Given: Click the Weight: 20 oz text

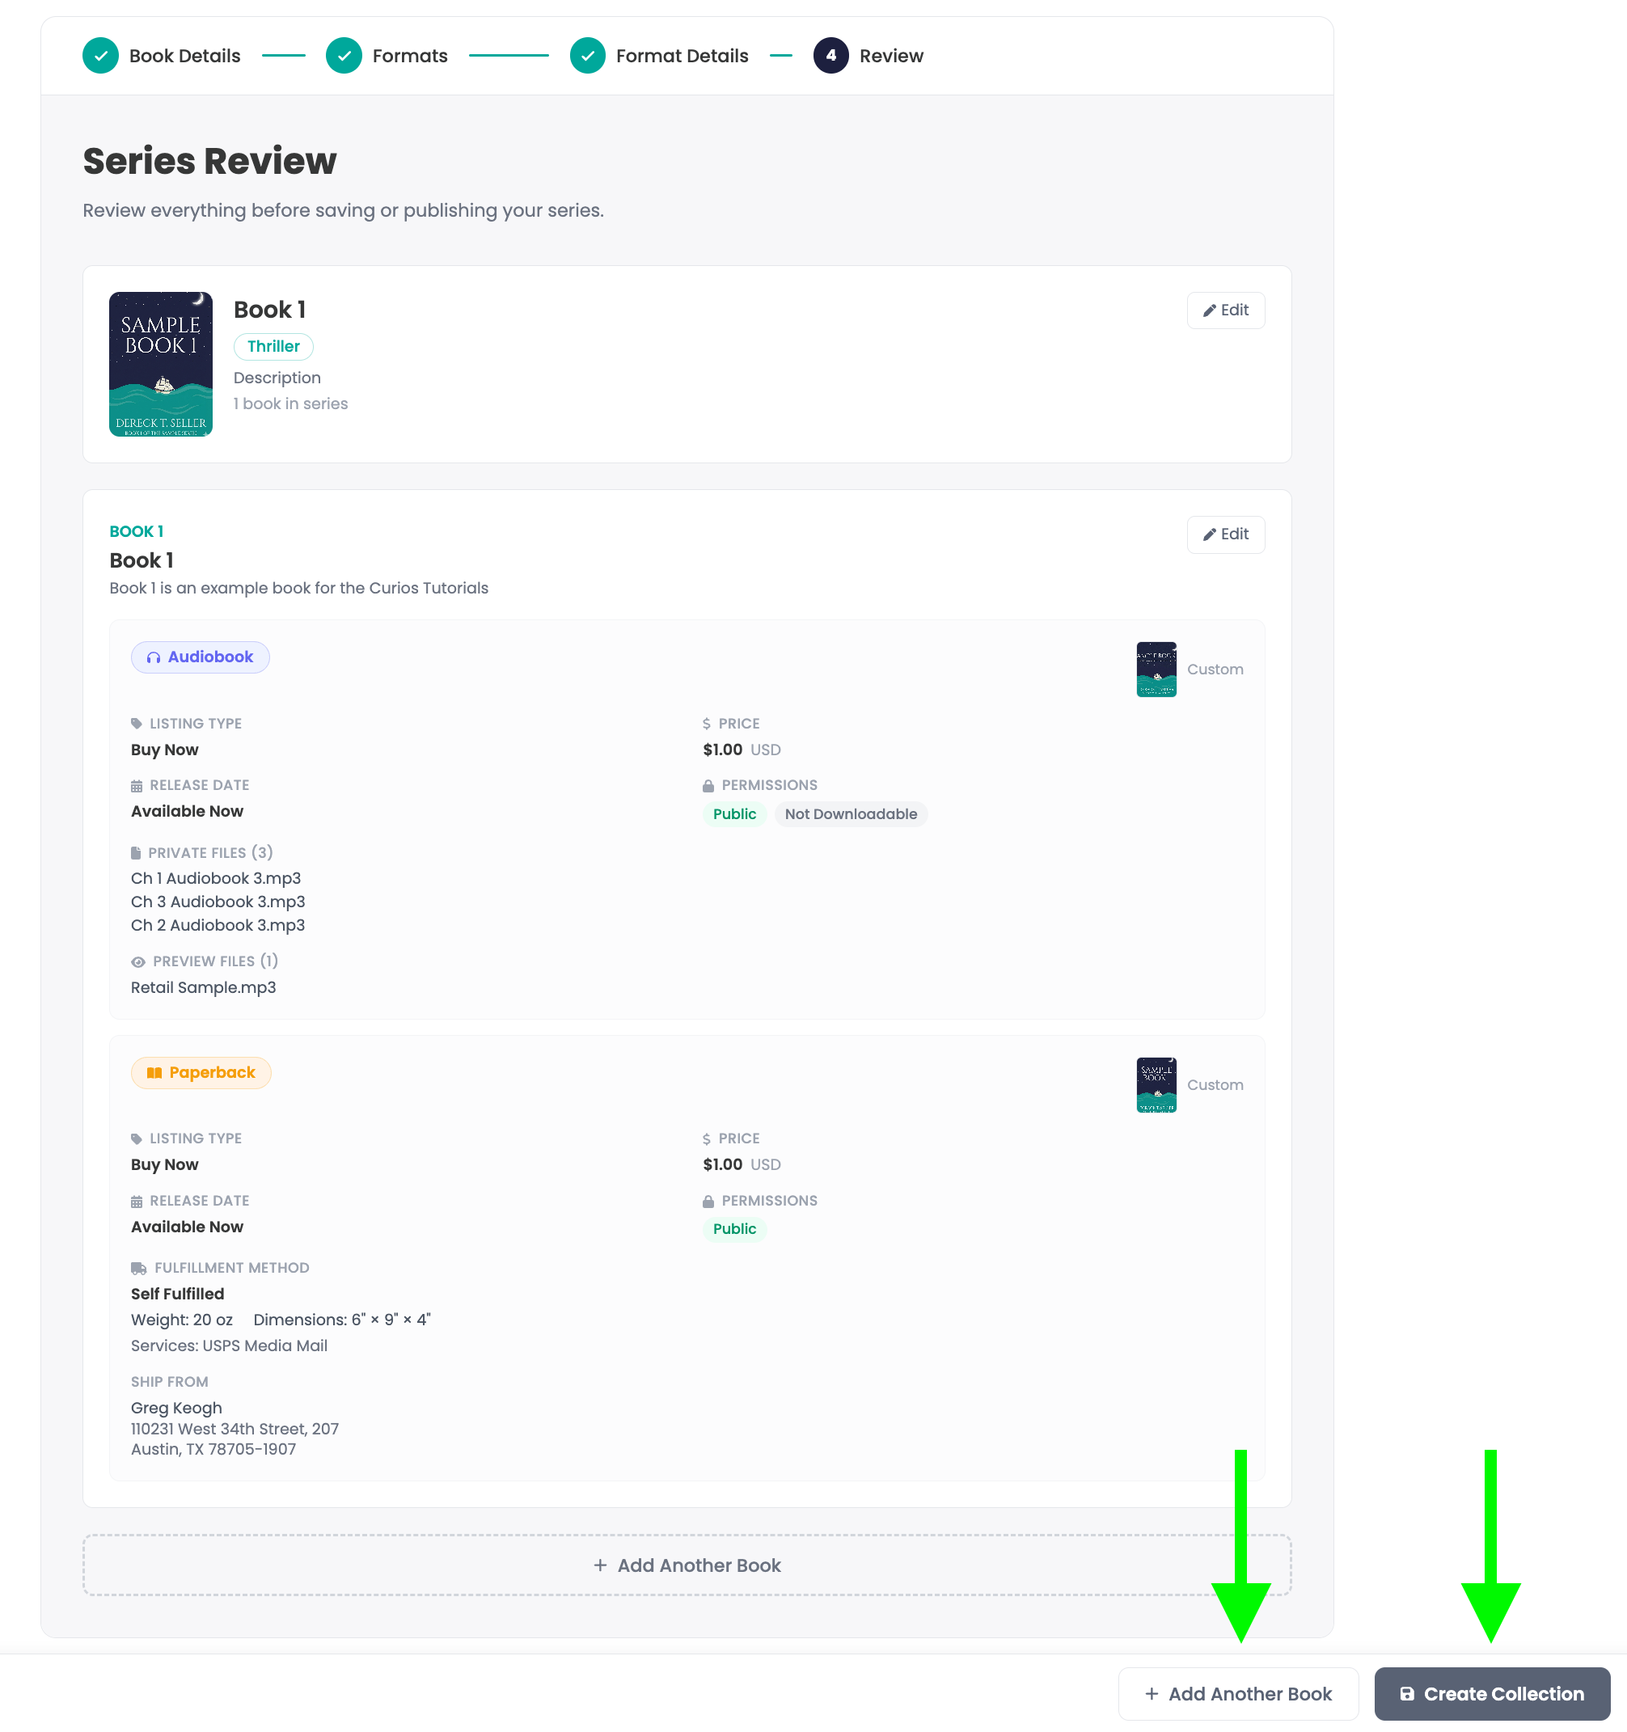Looking at the screenshot, I should pos(181,1320).
